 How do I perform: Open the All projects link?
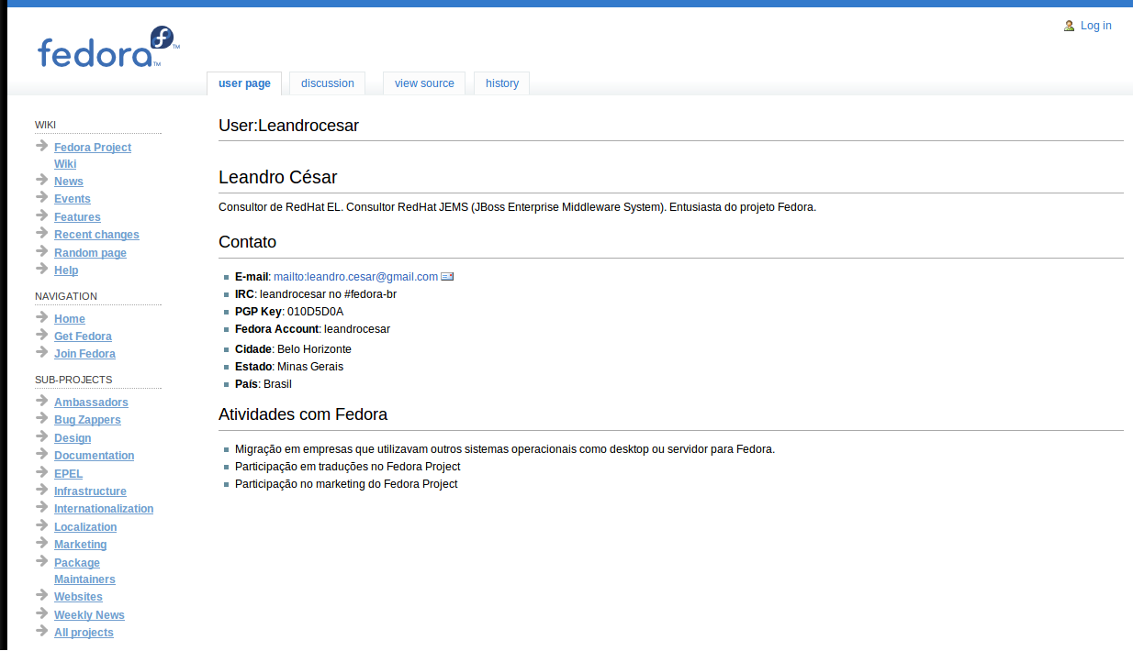(x=84, y=633)
